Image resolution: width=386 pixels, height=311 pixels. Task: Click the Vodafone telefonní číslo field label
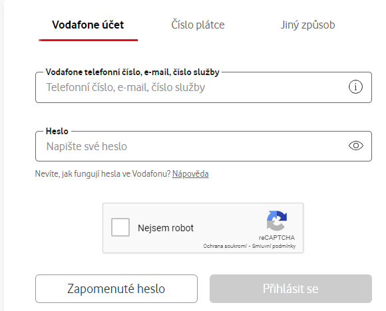point(132,72)
